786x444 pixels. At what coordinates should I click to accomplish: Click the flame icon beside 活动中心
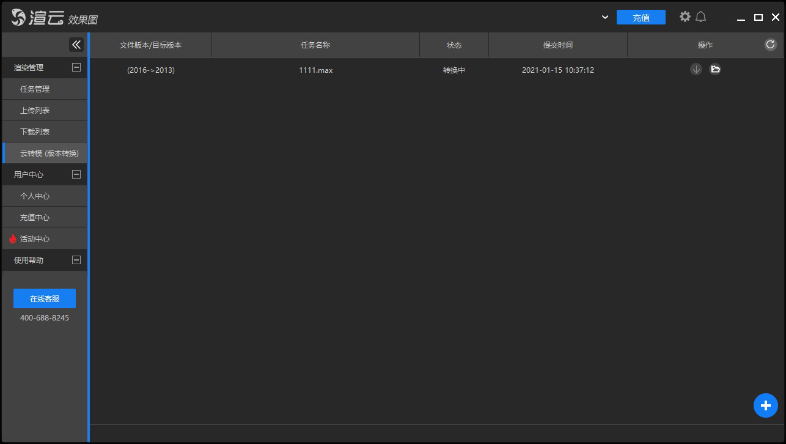[x=13, y=239]
